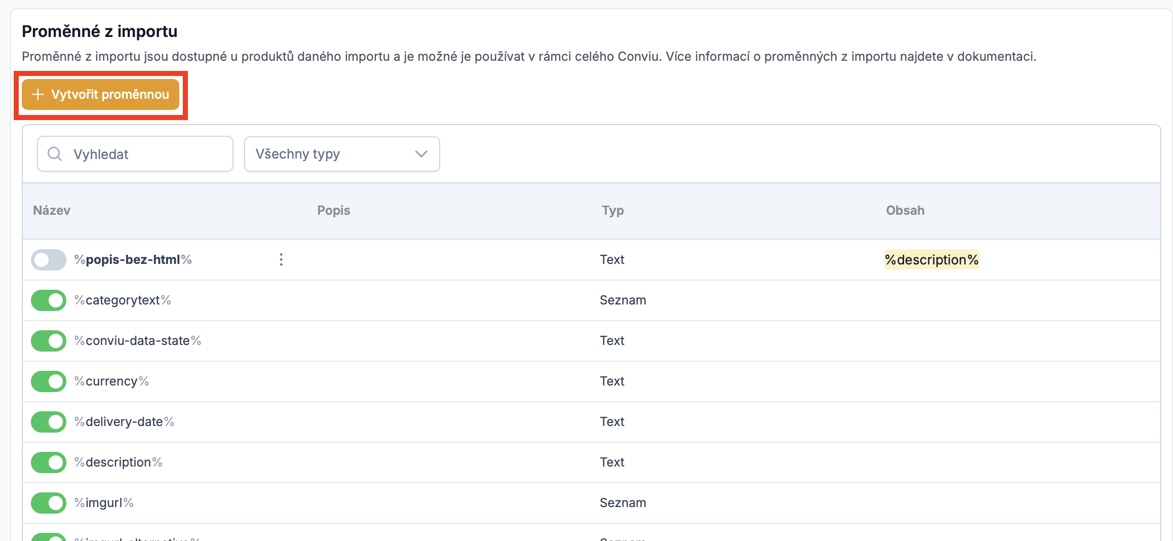Focus the Vyhledat search field

pyautogui.click(x=147, y=154)
